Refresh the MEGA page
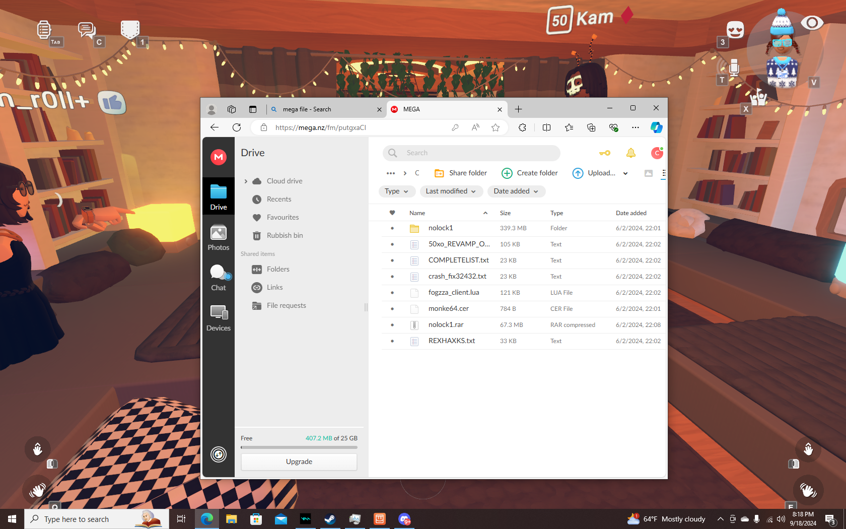This screenshot has height=529, width=846. pos(237,127)
